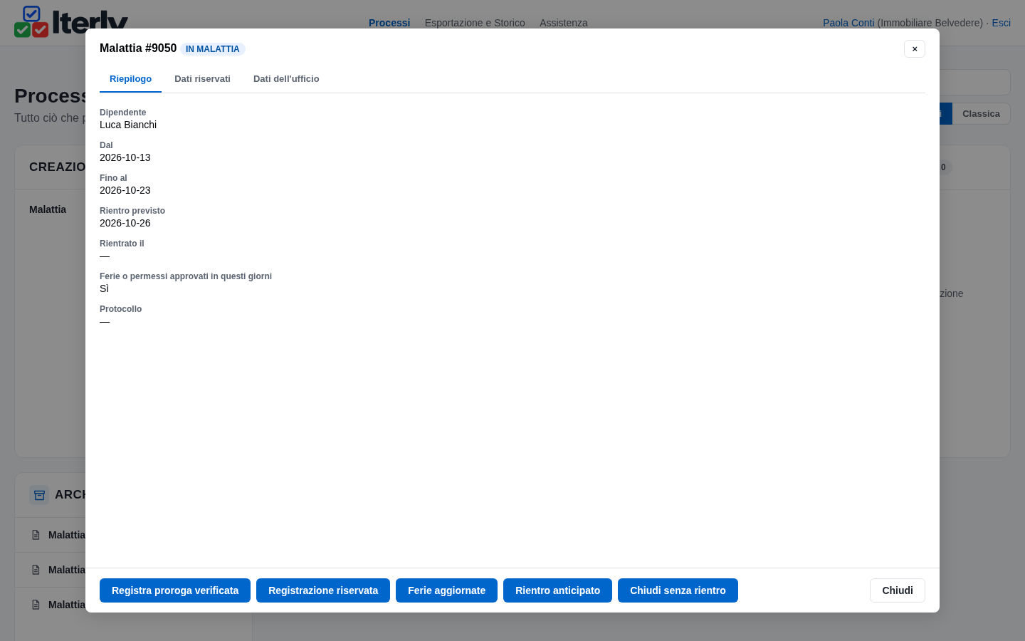Viewport: 1025px width, 641px height.
Task: Click the document icon of first archived Malattia
Action: click(x=36, y=535)
